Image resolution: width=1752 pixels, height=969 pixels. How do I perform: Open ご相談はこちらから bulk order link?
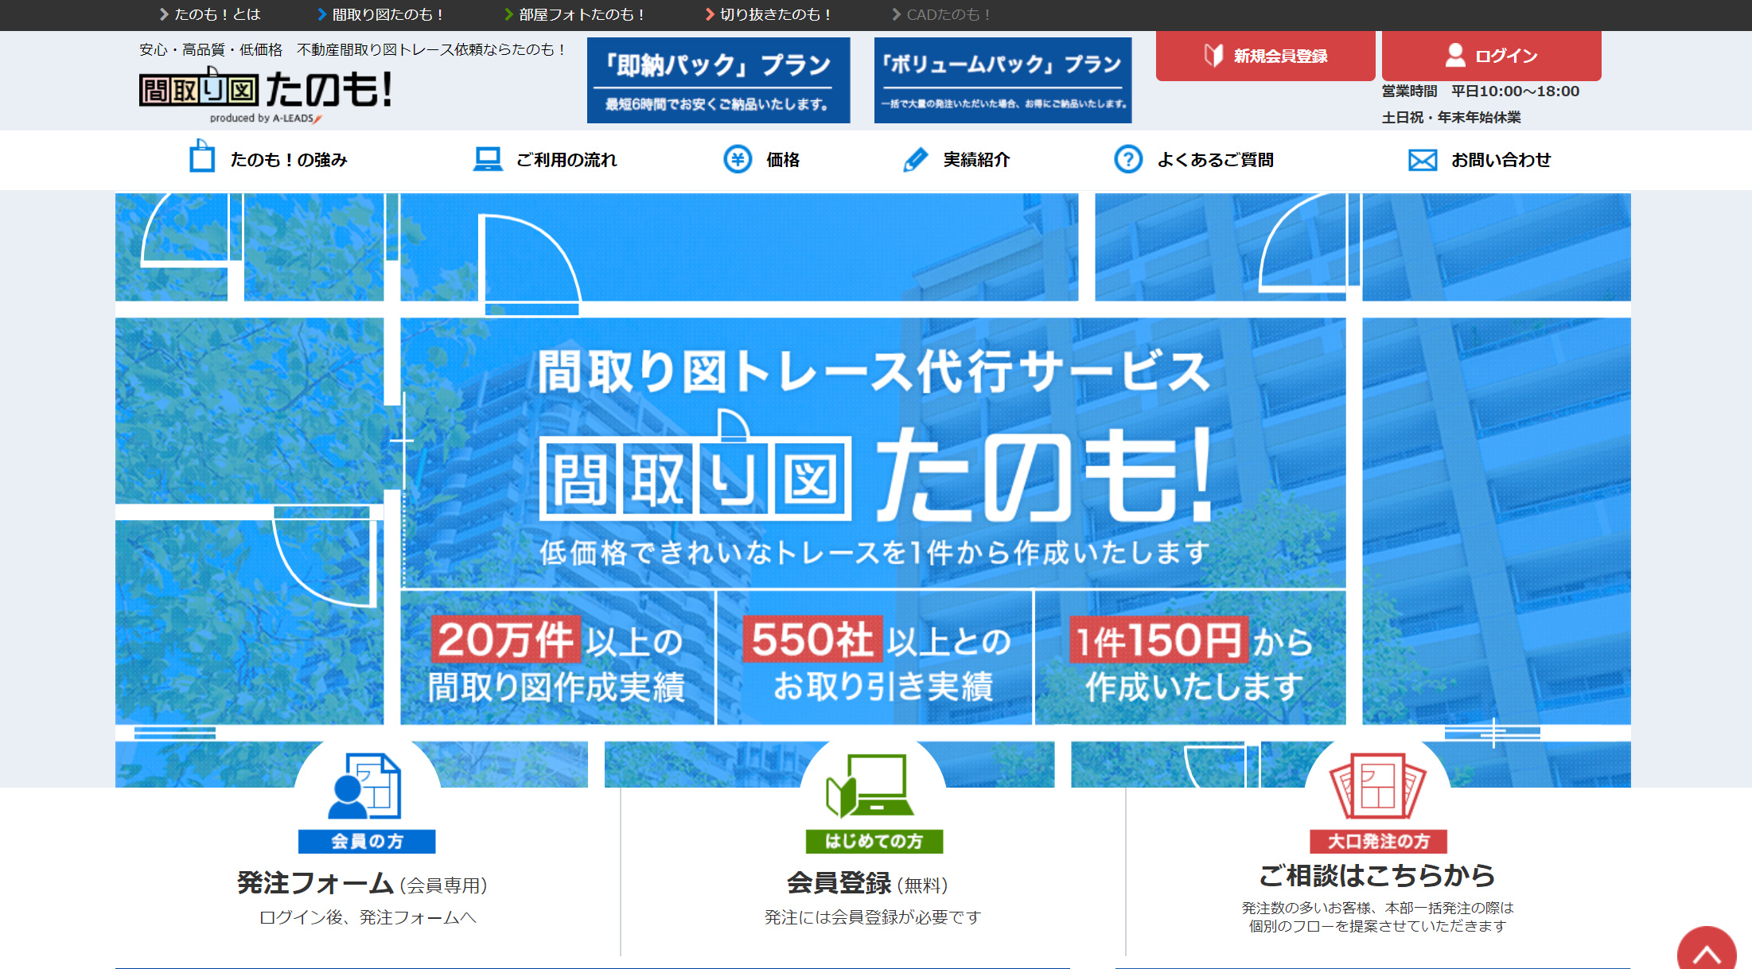pos(1376,876)
